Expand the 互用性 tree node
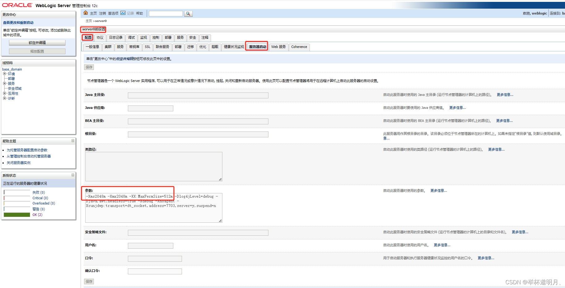The height and width of the screenshot is (288, 565). [5, 93]
